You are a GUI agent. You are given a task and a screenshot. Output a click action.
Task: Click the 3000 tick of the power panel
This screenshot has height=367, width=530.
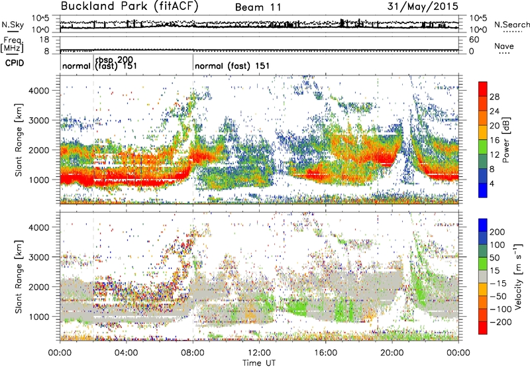pos(38,121)
